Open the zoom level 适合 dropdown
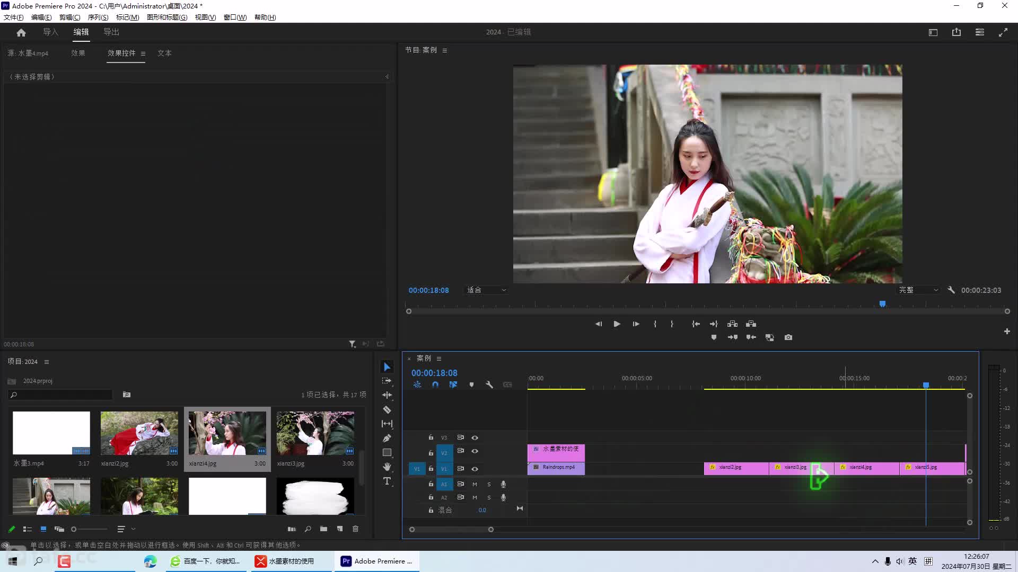1018x572 pixels. [x=486, y=290]
